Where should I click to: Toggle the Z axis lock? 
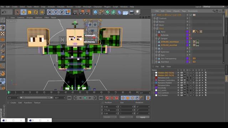62,12
